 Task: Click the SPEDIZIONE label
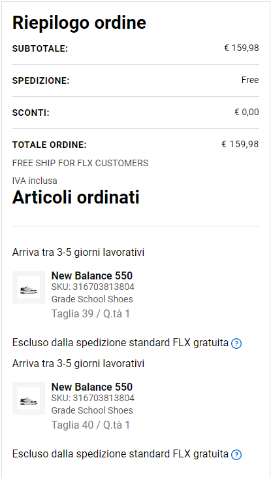[x=41, y=80]
